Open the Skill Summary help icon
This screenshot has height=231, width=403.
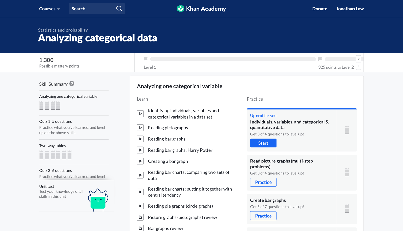pos(72,84)
